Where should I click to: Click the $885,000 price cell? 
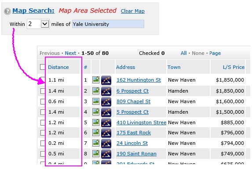232,122
